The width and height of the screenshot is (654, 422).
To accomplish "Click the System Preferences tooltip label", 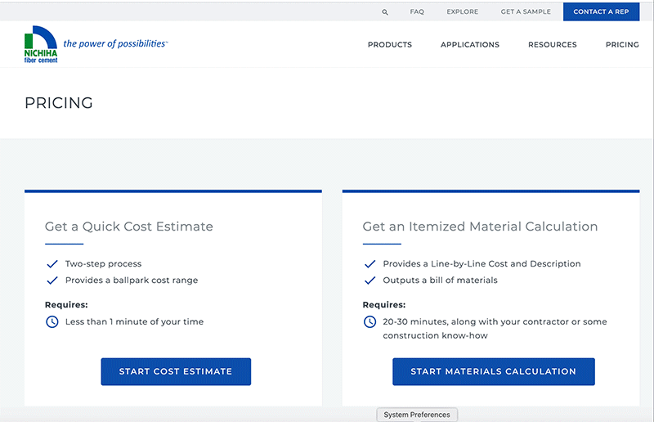I will point(417,415).
